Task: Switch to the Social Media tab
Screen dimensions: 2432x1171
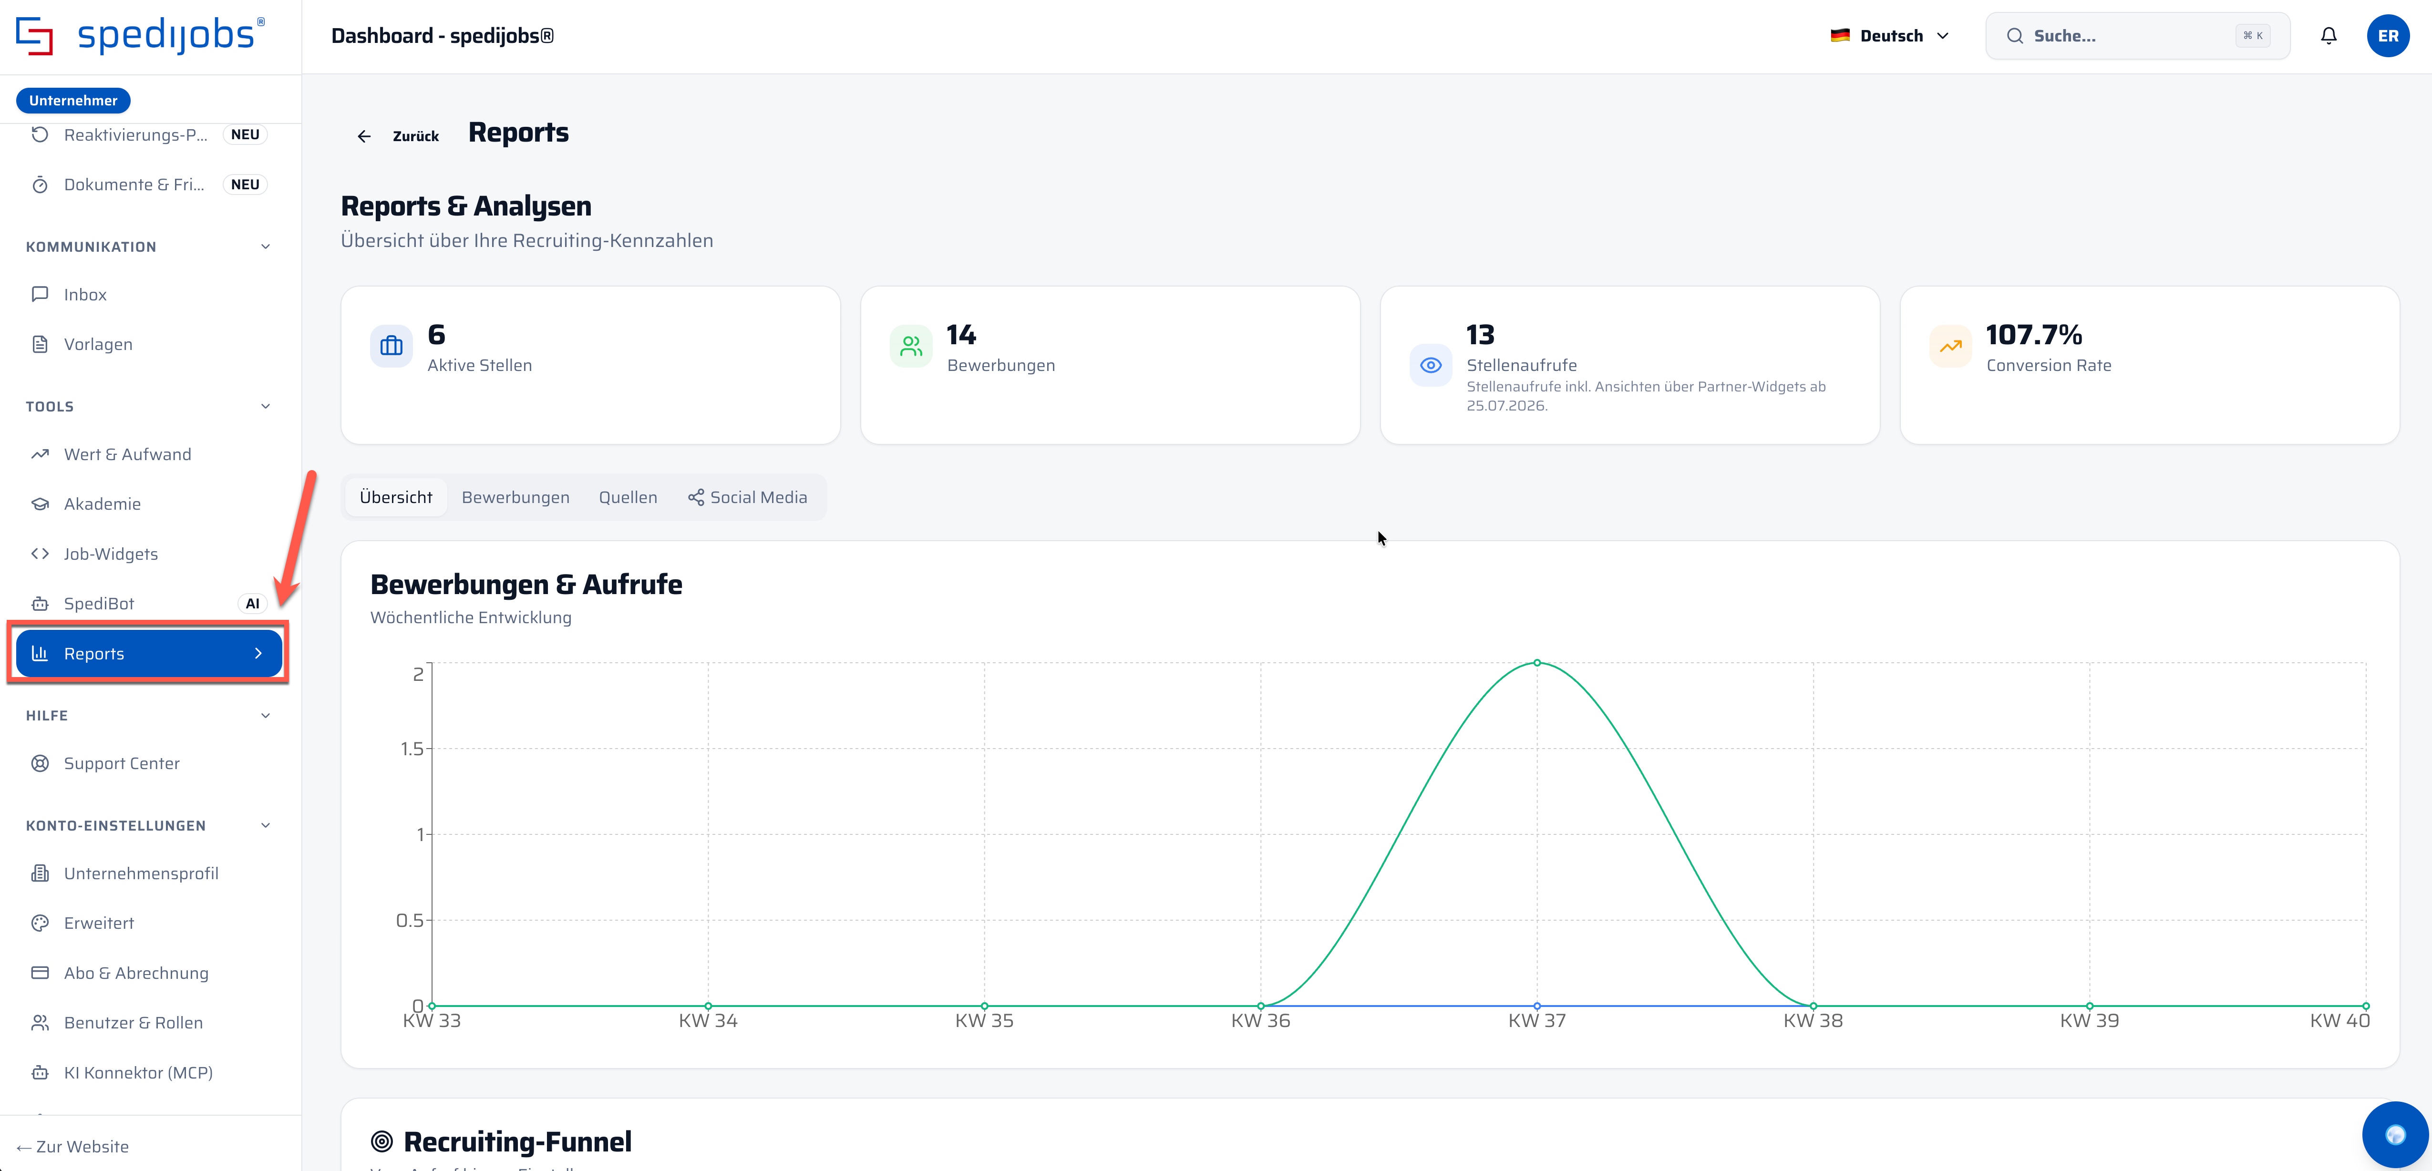Action: 748,497
